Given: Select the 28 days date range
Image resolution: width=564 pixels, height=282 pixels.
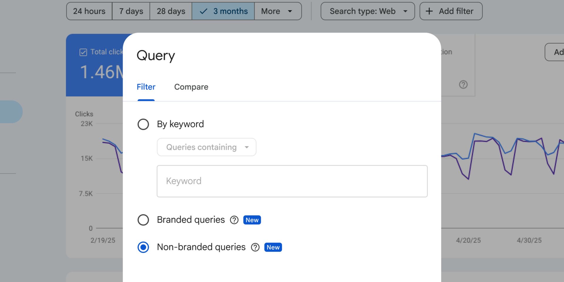Looking at the screenshot, I should click(x=171, y=11).
